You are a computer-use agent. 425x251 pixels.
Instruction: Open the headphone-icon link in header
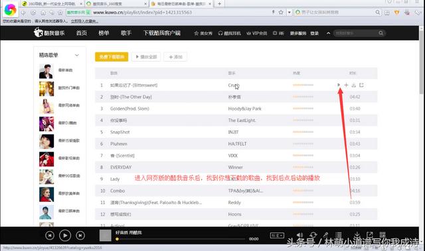click(230, 33)
